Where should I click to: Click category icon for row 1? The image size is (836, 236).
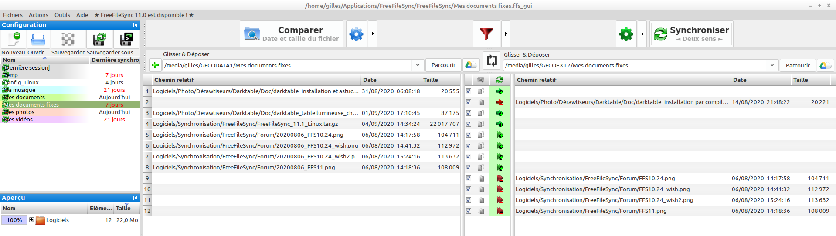pos(481,91)
